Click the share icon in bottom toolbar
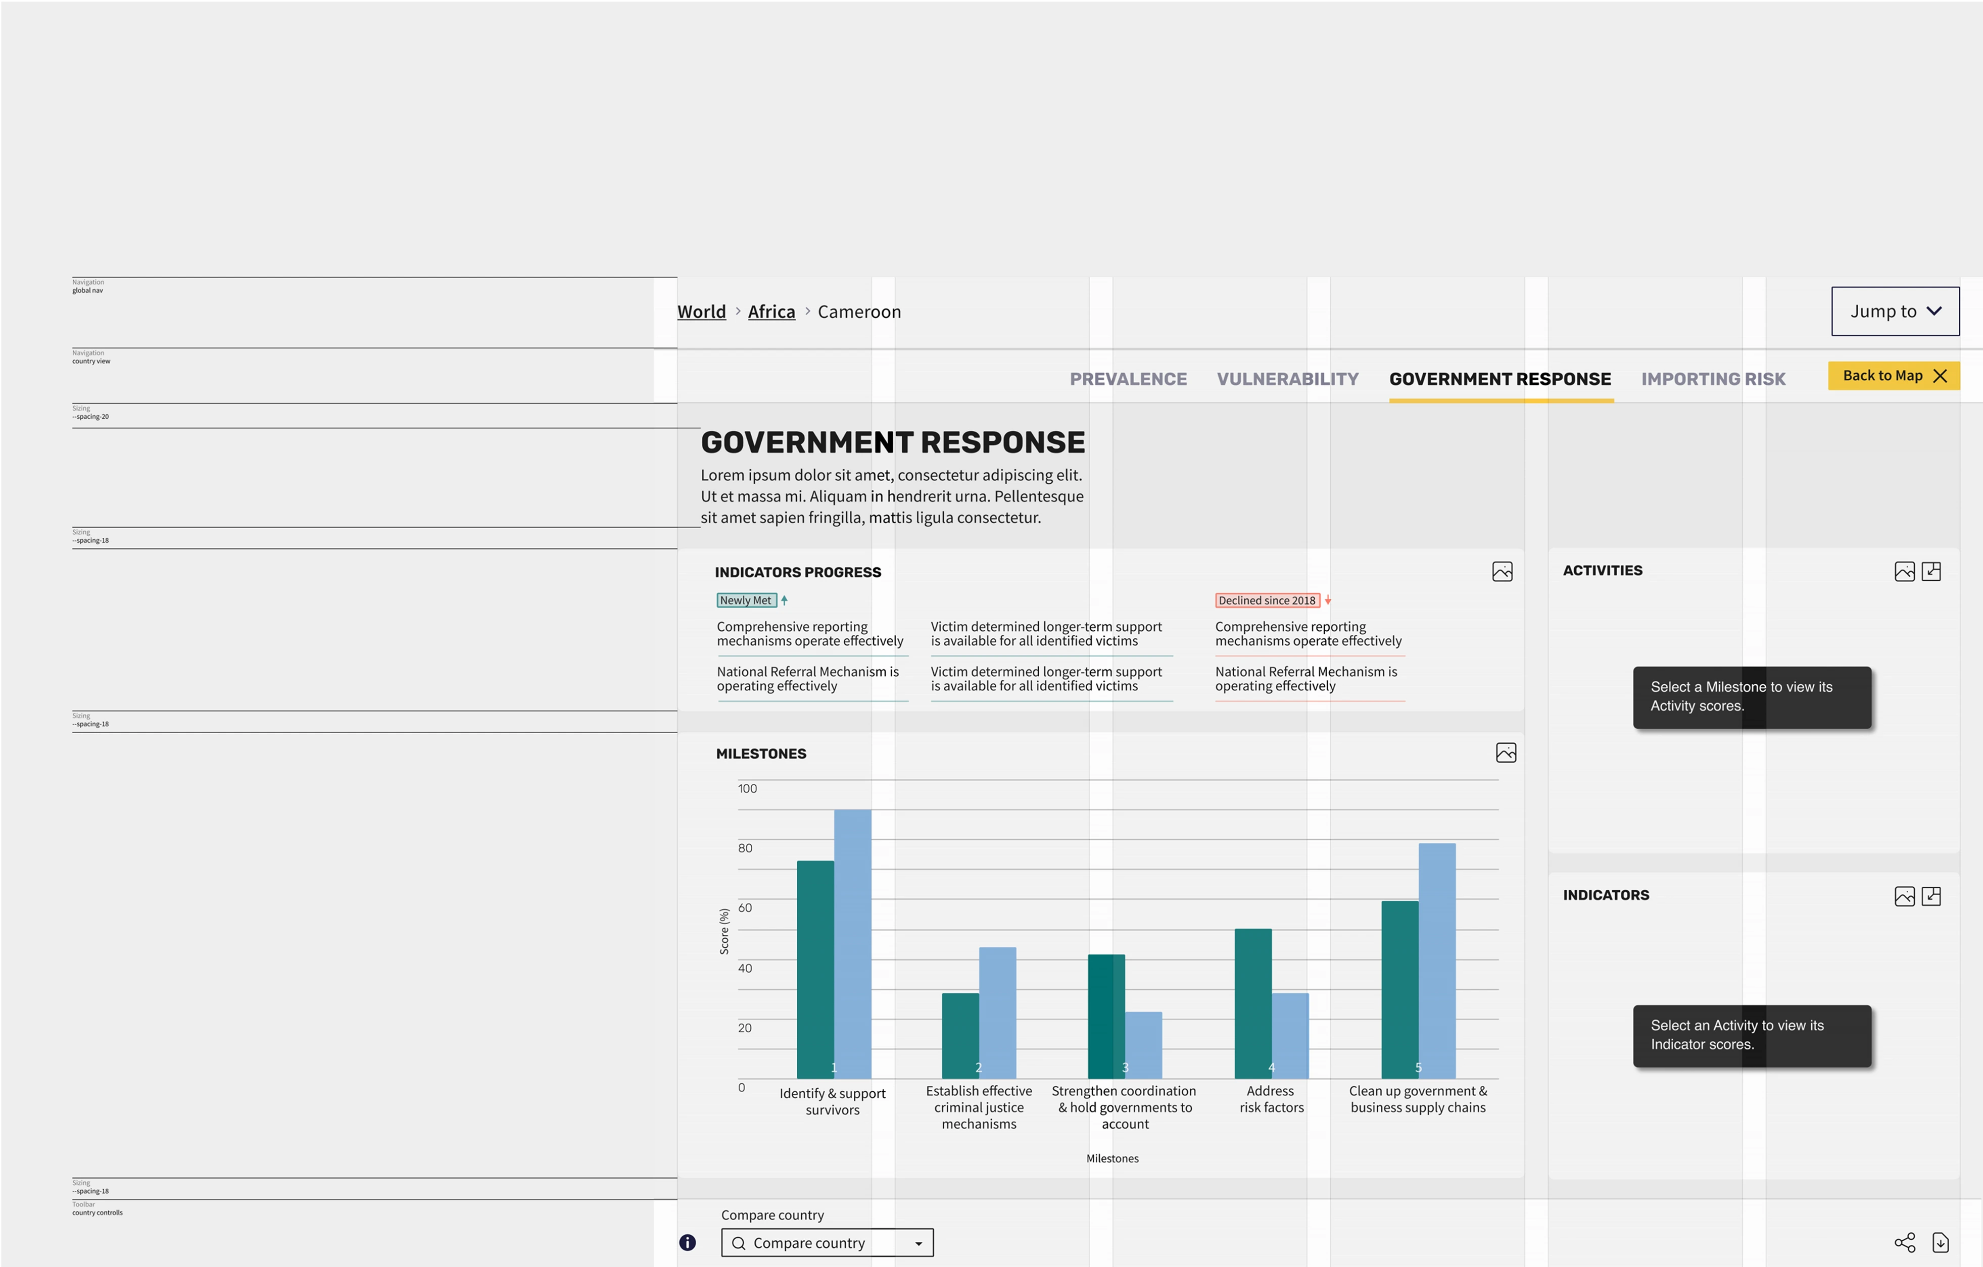 (x=1904, y=1242)
